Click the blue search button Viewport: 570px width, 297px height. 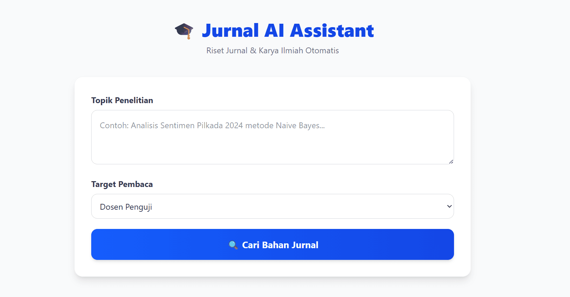tap(273, 244)
